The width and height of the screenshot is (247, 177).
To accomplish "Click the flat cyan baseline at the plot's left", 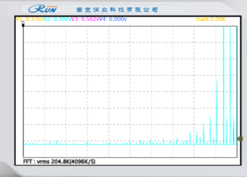I will 35,144.
